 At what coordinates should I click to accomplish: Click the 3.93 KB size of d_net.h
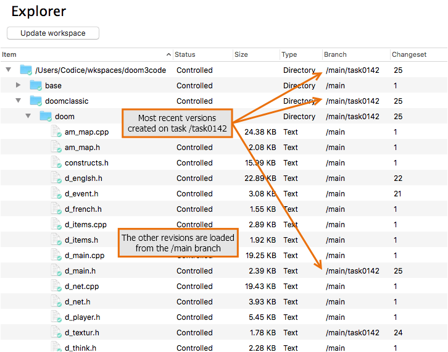[262, 302]
